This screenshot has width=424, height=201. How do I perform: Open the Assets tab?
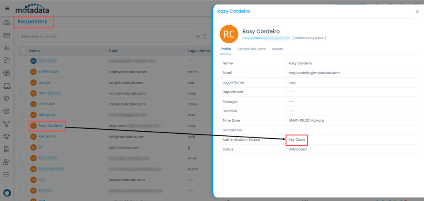(277, 49)
